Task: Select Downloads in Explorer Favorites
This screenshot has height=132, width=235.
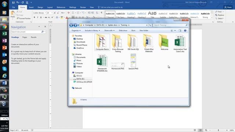Action: [x=79, y=42]
